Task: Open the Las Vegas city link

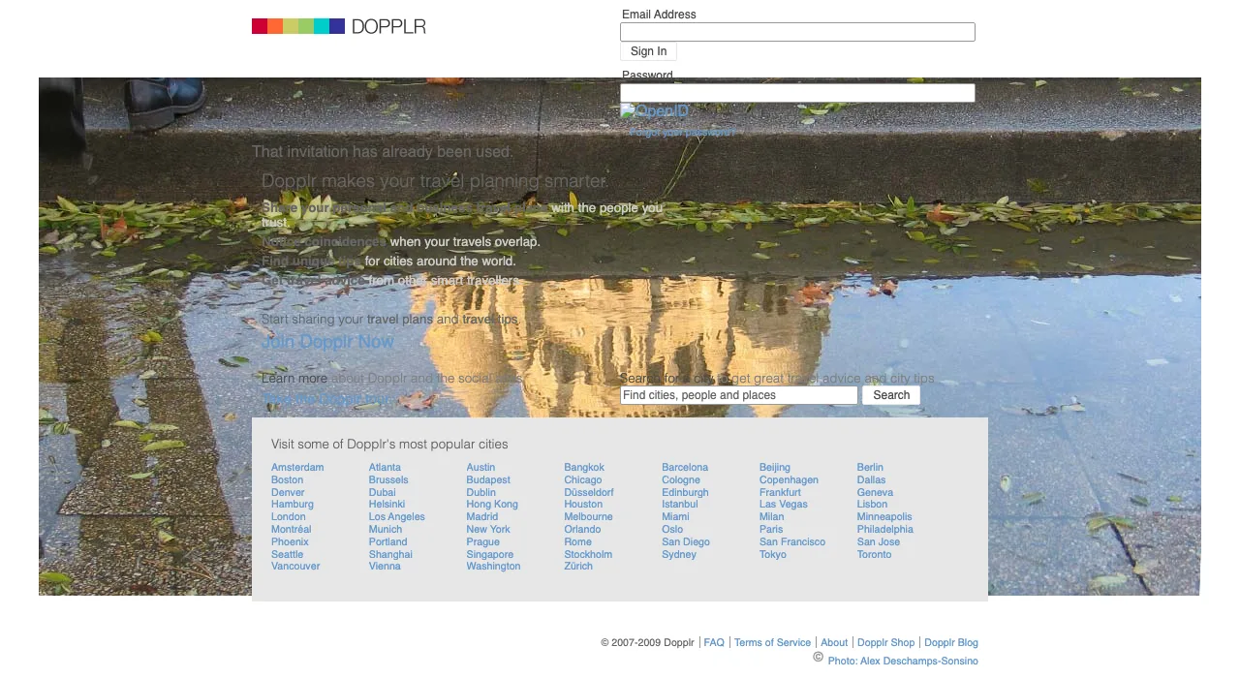Action: 784,505
